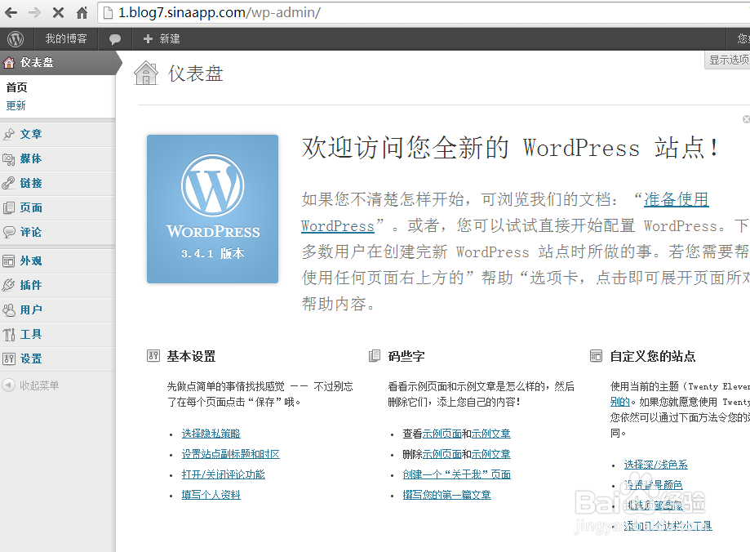Open the WordPress logo menu in admin bar
Viewport: 750px width, 552px height.
pyautogui.click(x=16, y=38)
